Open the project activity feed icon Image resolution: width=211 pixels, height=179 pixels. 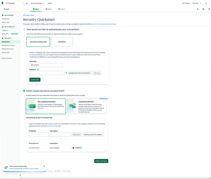point(204,9)
